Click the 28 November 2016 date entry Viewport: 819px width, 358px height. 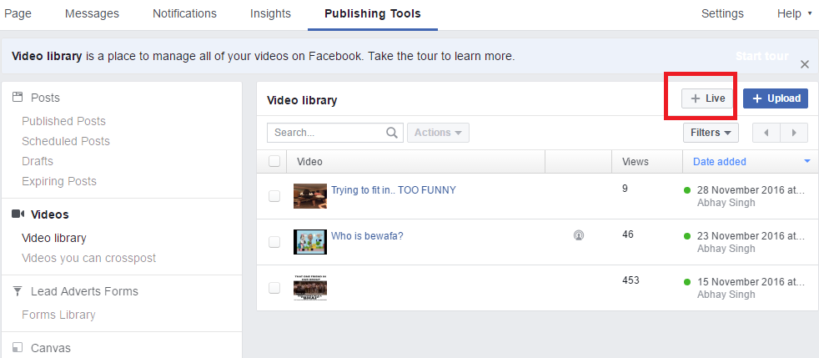click(x=751, y=190)
